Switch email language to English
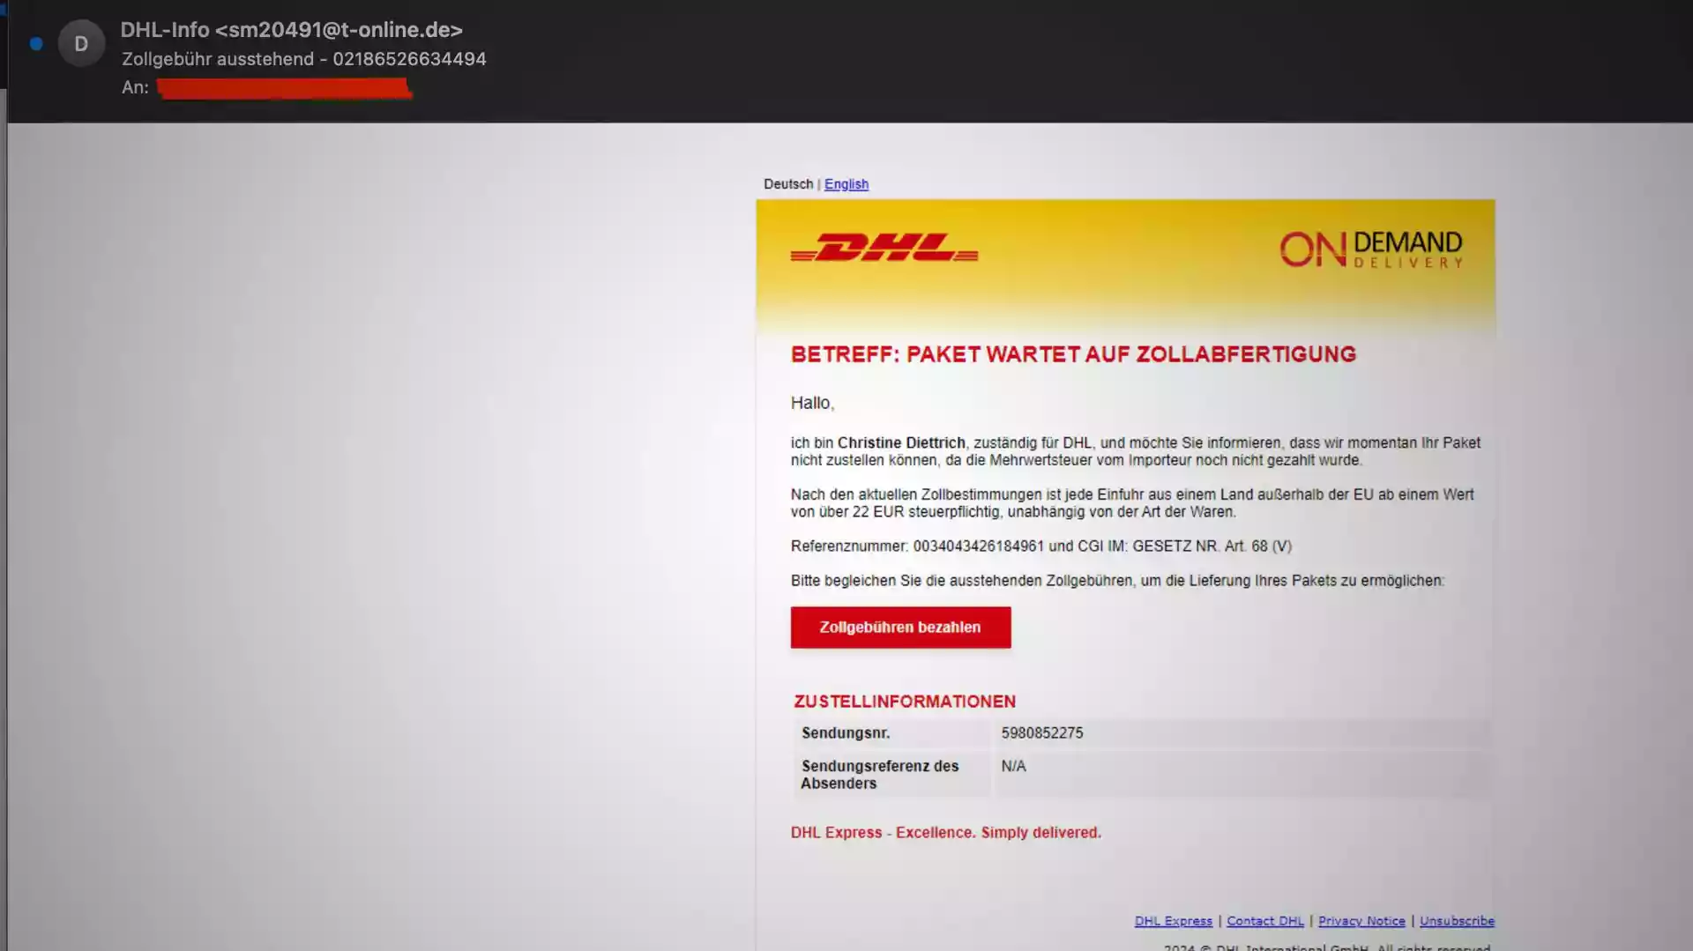This screenshot has width=1693, height=951. point(846,184)
